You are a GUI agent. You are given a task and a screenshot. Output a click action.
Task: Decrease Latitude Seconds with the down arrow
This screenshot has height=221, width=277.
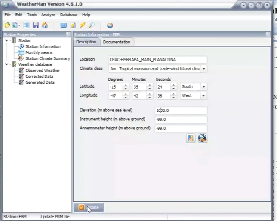(x=173, y=89)
